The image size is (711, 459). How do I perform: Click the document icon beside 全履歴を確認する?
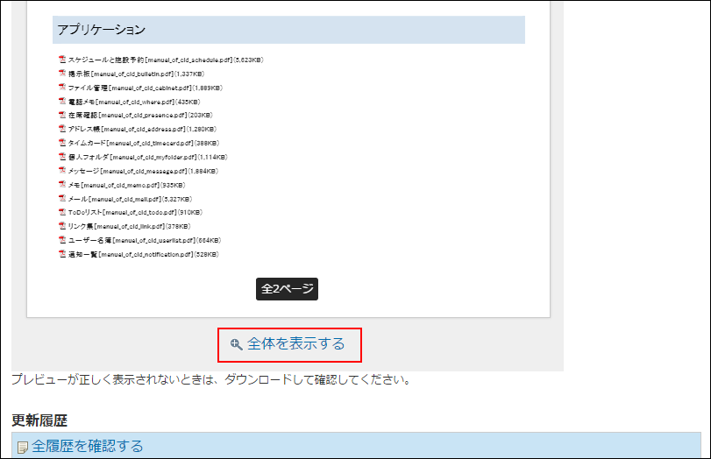pyautogui.click(x=23, y=447)
